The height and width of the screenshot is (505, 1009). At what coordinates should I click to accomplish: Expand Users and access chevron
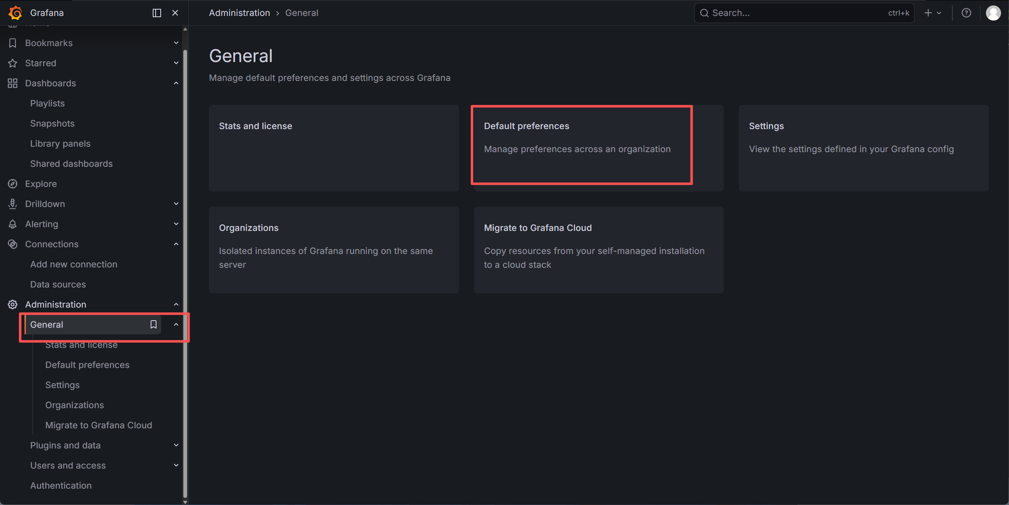click(176, 466)
